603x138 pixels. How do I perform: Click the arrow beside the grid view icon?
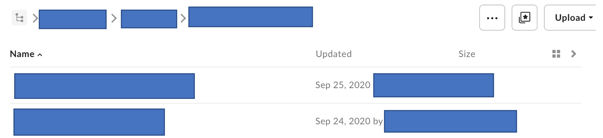574,54
